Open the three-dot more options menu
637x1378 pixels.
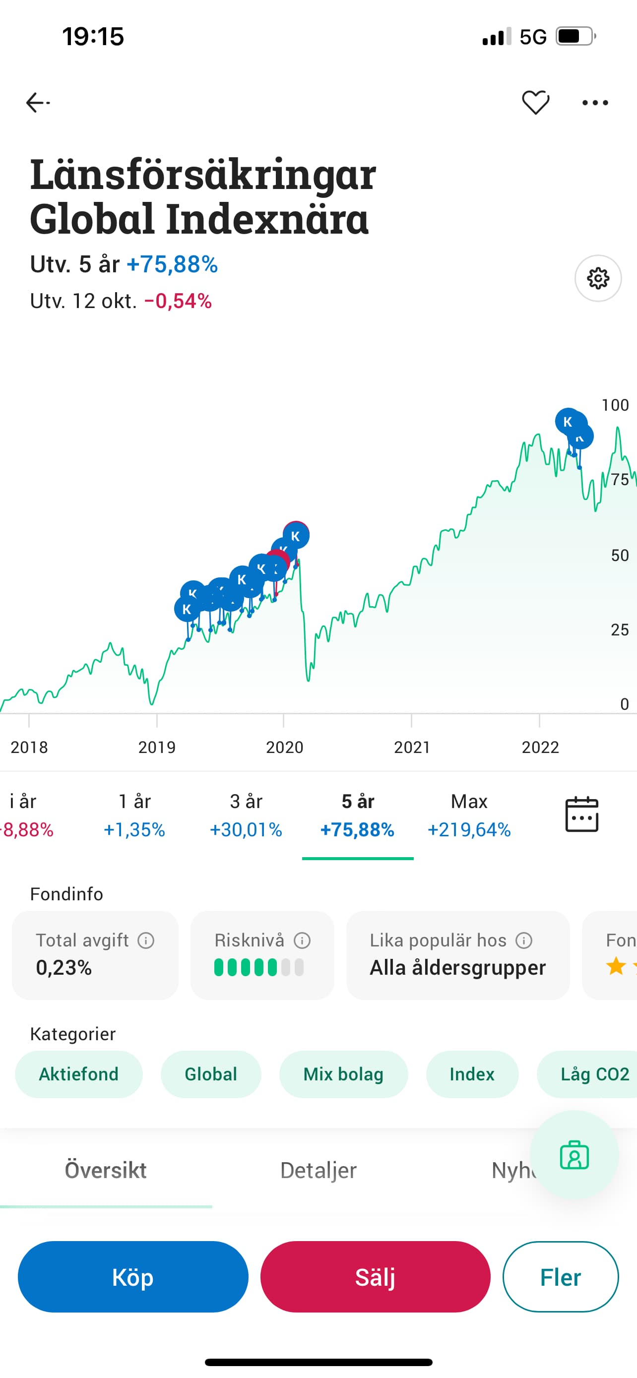click(595, 103)
